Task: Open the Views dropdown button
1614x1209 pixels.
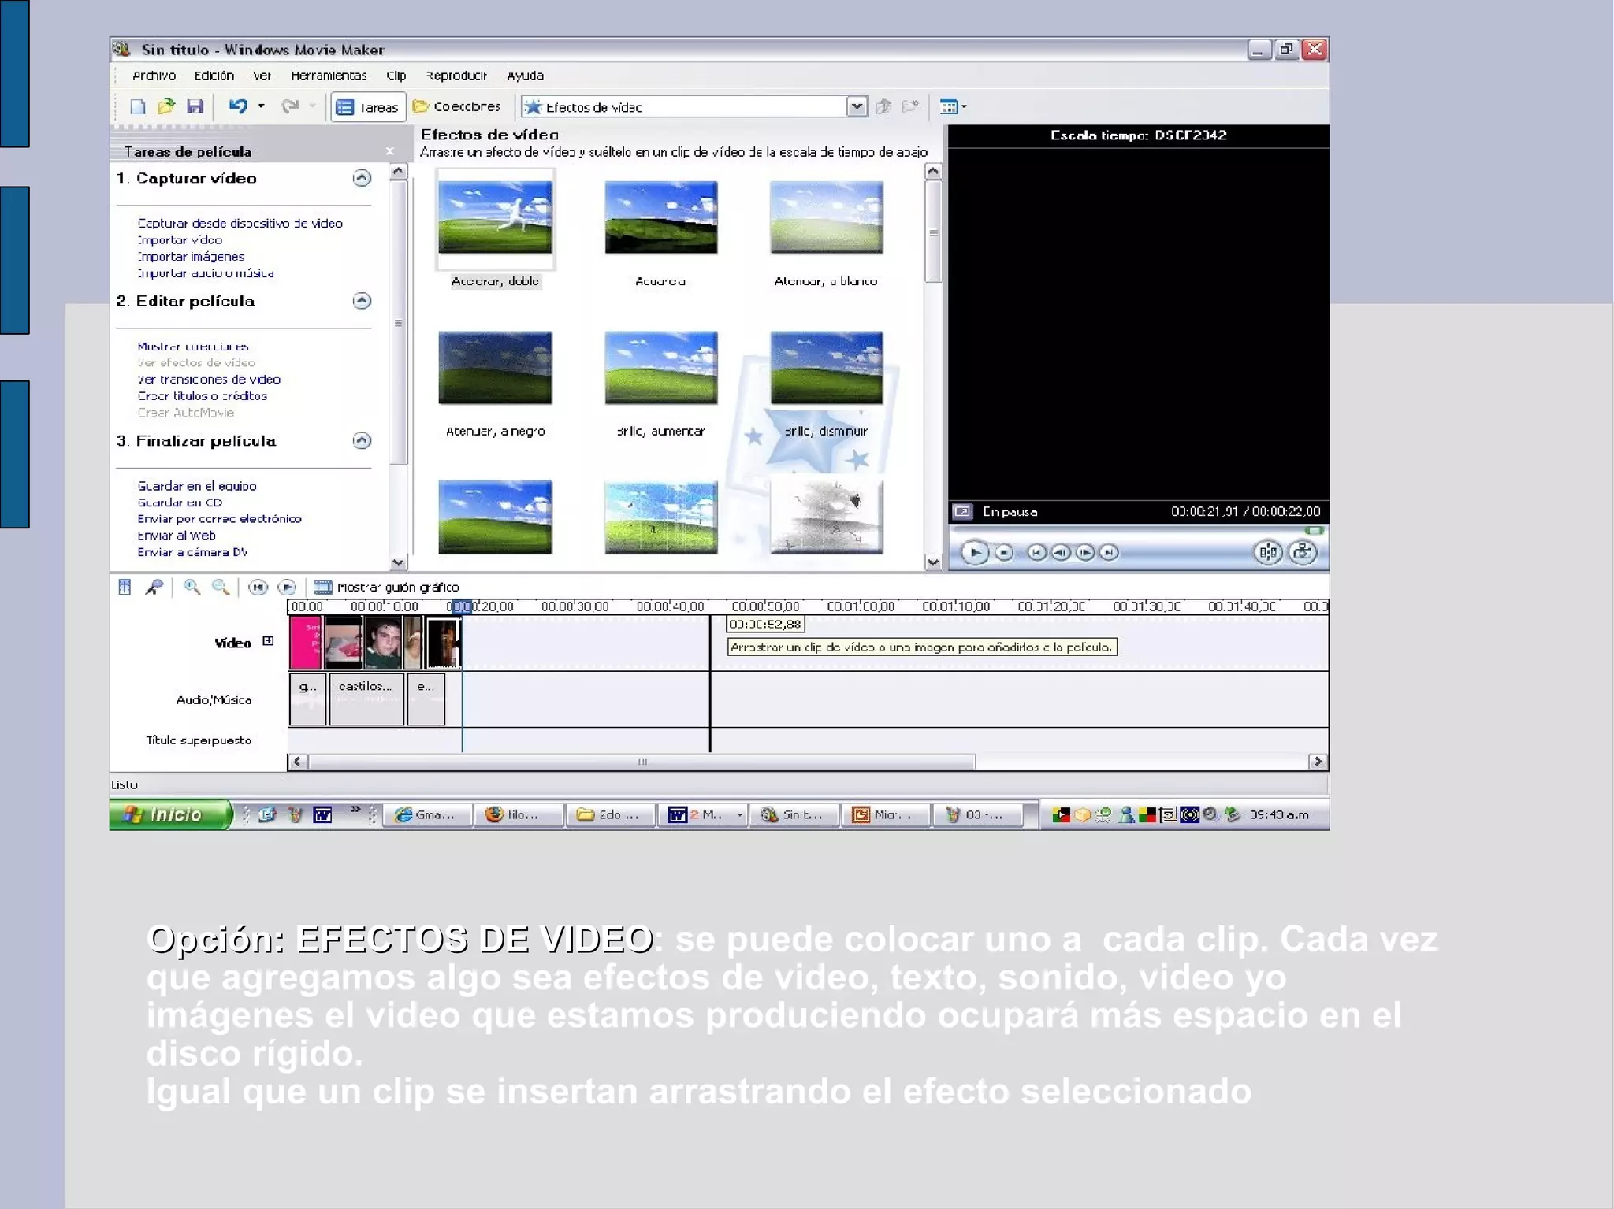Action: 952,106
